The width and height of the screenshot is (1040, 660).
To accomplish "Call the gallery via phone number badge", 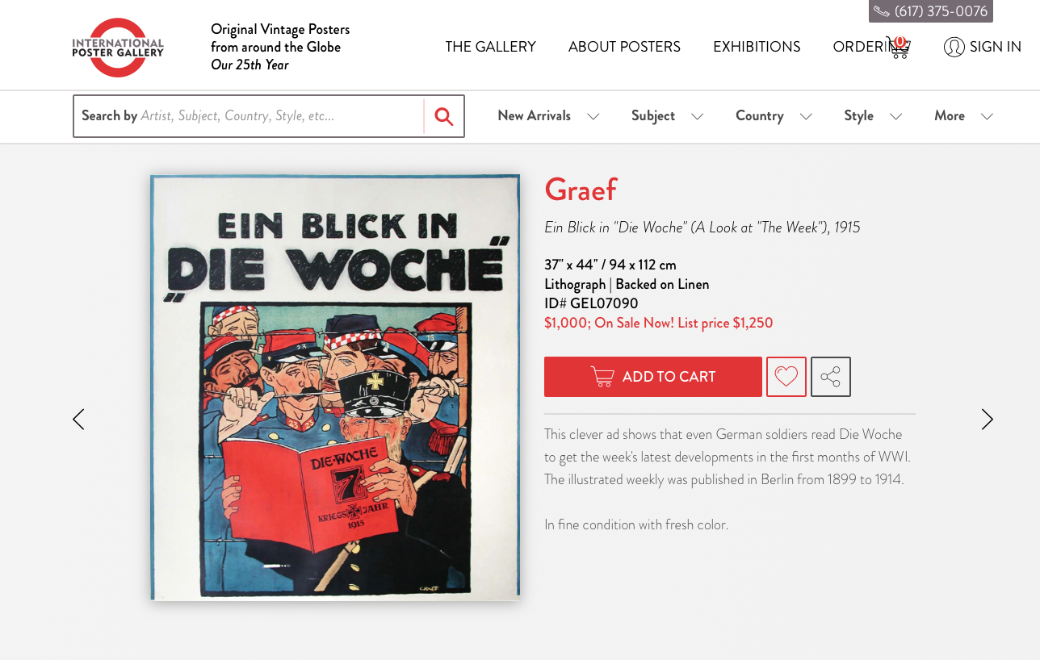I will pyautogui.click(x=931, y=11).
